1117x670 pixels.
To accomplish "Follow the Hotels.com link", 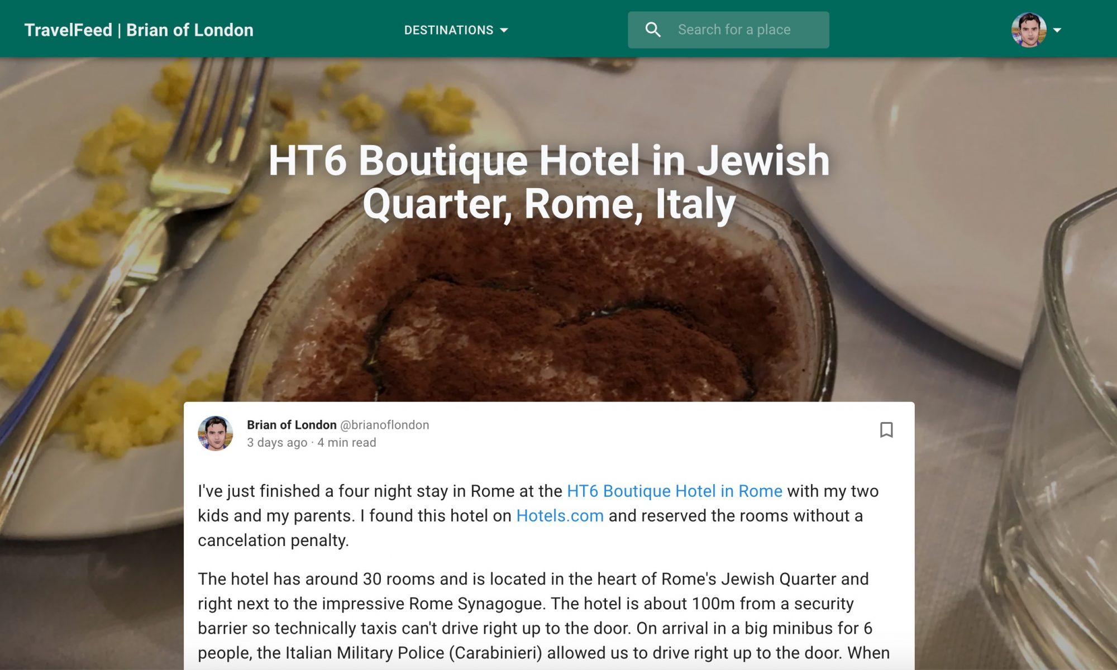I will click(560, 515).
